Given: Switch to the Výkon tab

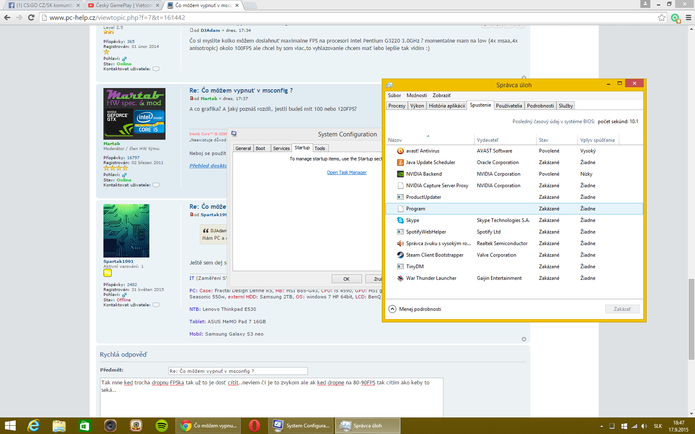Looking at the screenshot, I should (417, 106).
